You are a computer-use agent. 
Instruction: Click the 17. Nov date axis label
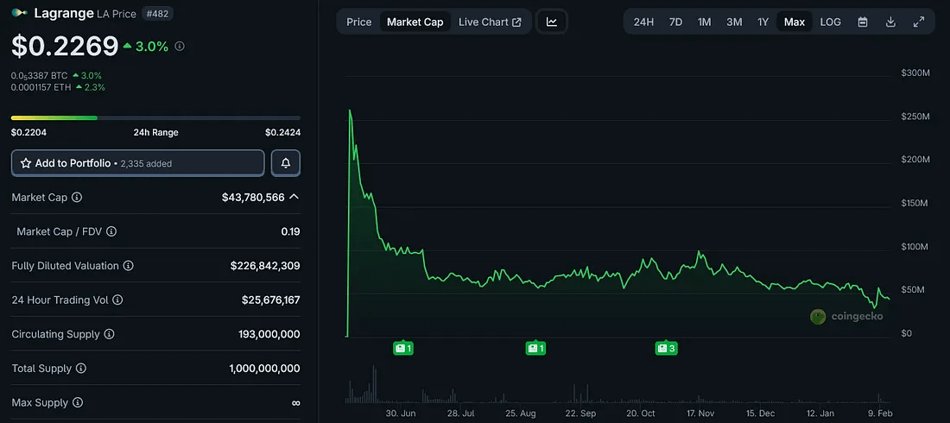[700, 413]
